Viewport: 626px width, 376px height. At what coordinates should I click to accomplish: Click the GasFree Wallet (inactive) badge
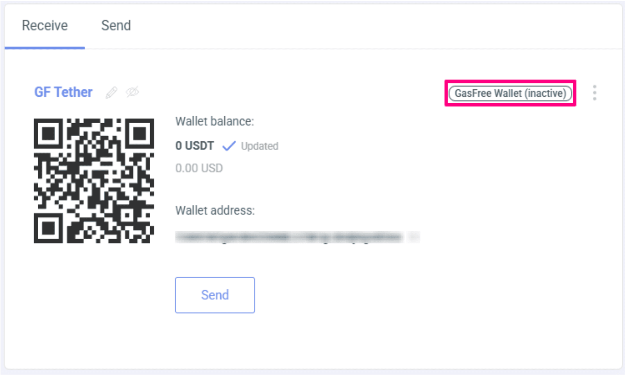[x=510, y=93]
